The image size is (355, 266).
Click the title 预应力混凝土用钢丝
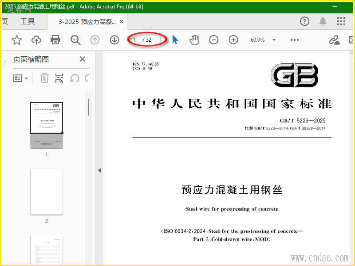[232, 190]
